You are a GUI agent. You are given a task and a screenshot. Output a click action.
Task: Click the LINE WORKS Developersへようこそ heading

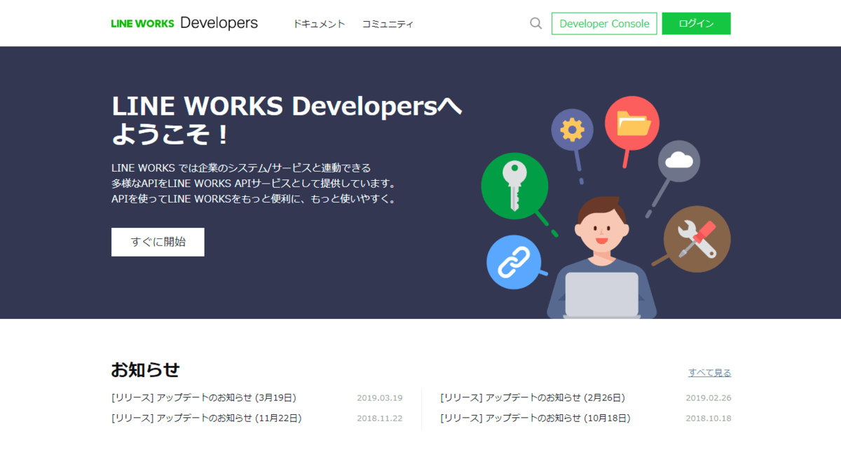[x=287, y=120]
